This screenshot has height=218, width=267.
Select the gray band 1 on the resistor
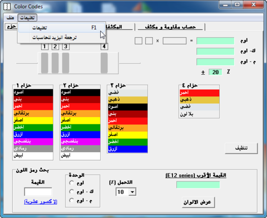point(44,63)
